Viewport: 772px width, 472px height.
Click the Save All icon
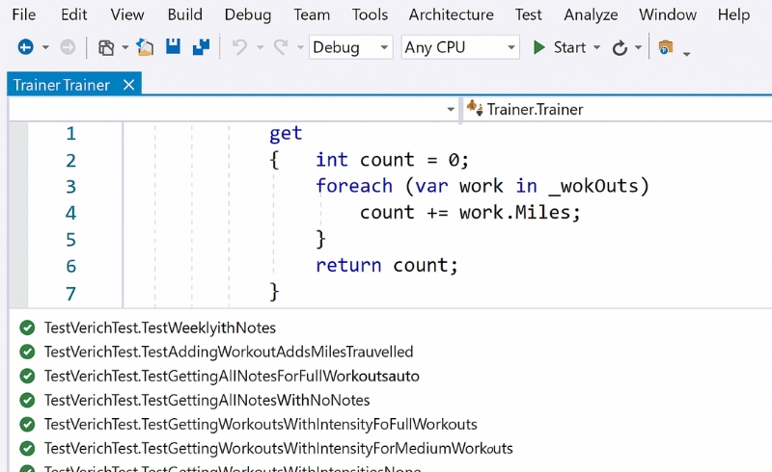tap(201, 47)
